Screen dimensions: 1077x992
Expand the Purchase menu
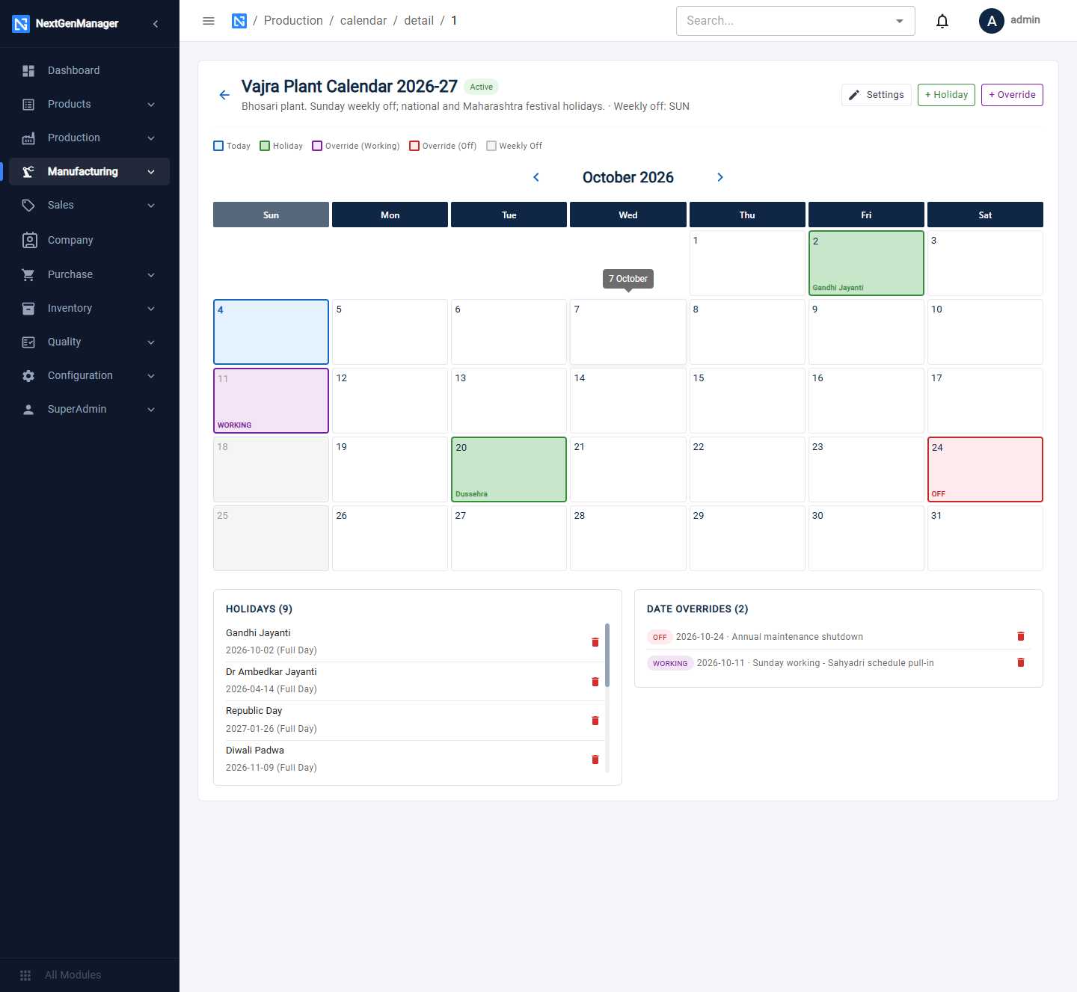pyautogui.click(x=90, y=274)
